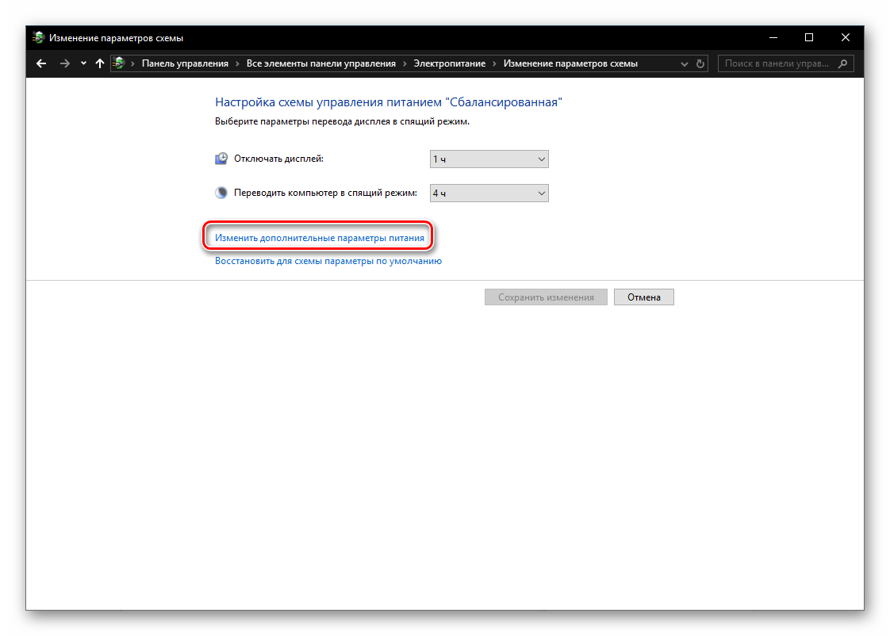Expand the address bar history dropdown
The width and height of the screenshot is (890, 636).
click(x=684, y=64)
